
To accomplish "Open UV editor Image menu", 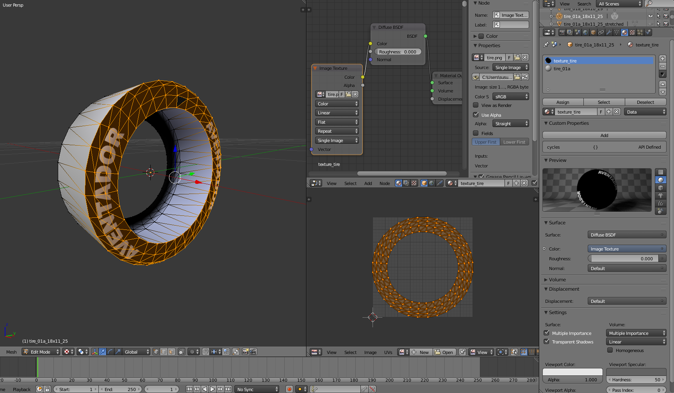I will [370, 352].
